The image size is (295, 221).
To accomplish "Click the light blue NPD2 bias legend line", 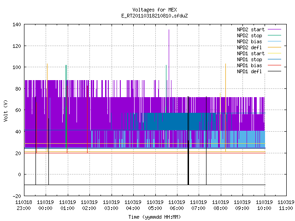I will click(x=275, y=41).
